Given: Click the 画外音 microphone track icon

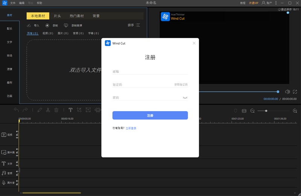Looking at the screenshot, I should tap(4, 182).
